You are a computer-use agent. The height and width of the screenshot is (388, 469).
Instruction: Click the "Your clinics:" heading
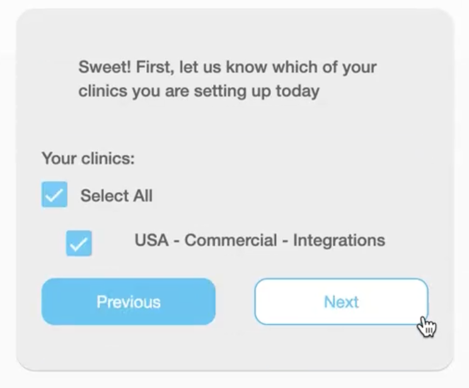pyautogui.click(x=88, y=158)
